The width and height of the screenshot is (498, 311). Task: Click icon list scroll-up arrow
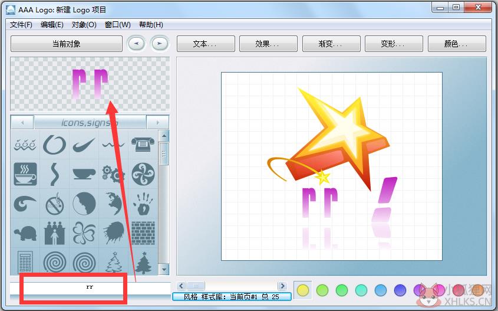(x=164, y=136)
